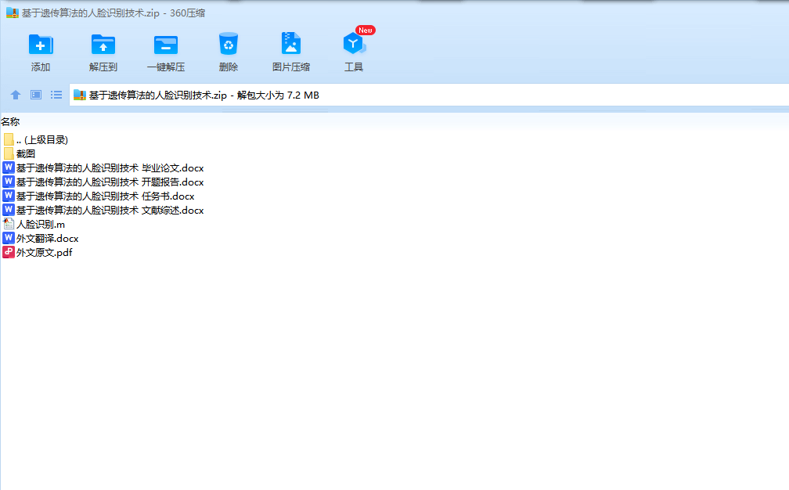Viewport: 789px width, 490px height.
Task: Click the Word icon of 任务书.docx
Action: pos(9,196)
